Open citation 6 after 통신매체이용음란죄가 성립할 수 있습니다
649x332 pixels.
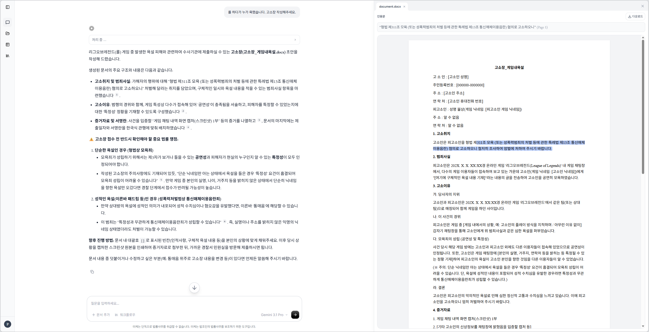225,222
